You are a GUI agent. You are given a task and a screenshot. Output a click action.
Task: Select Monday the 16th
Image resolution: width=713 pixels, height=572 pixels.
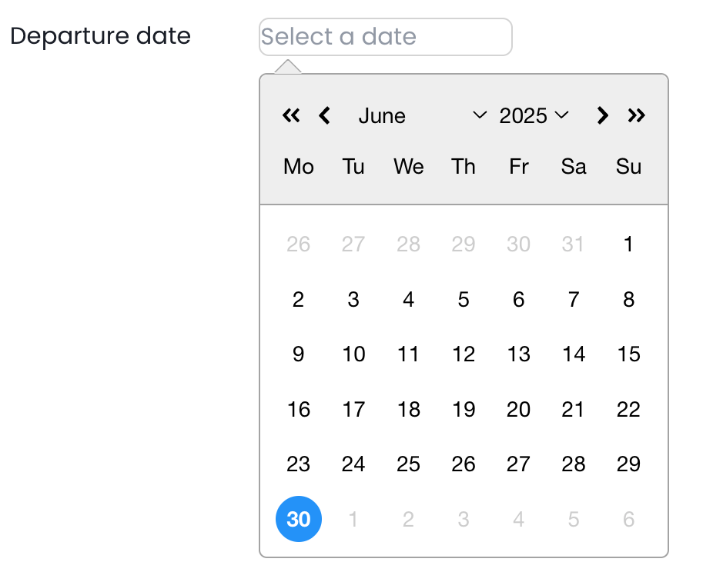299,410
